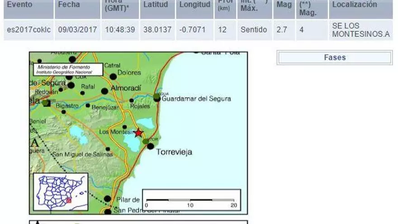Click the Spain inset locator map

coord(61,192)
